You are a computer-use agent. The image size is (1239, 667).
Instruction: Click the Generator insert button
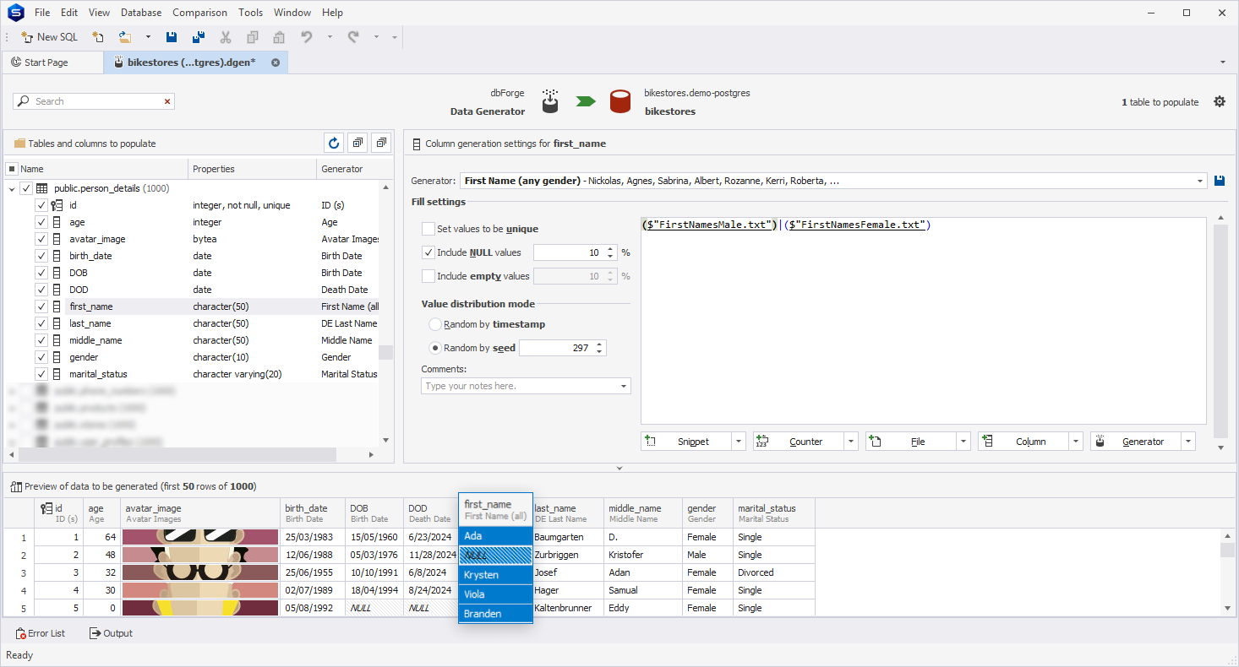click(x=1135, y=442)
